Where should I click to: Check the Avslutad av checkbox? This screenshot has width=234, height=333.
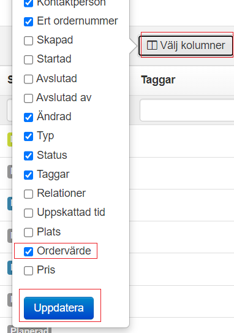pos(28,98)
